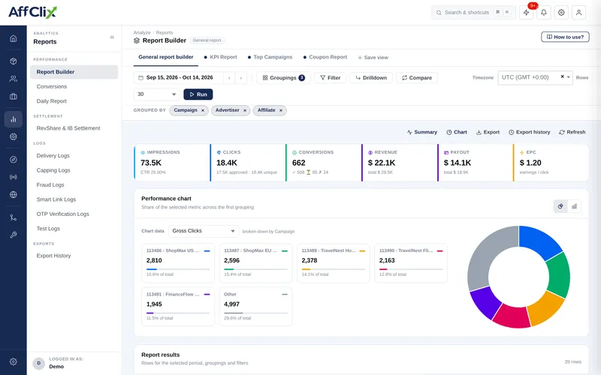
Task: Open the Revenue summary card
Action: pos(399,163)
